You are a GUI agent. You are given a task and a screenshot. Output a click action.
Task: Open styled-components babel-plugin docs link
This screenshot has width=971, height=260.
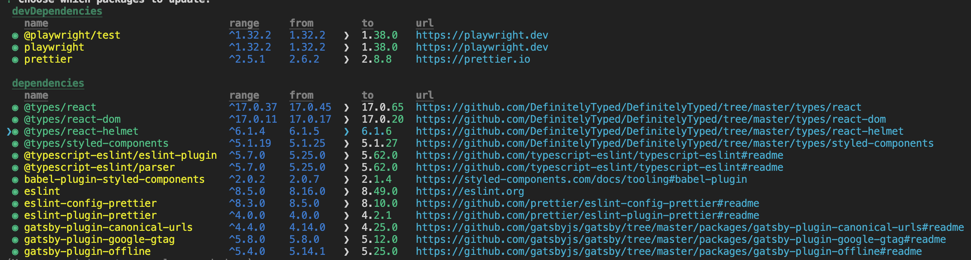(x=581, y=179)
